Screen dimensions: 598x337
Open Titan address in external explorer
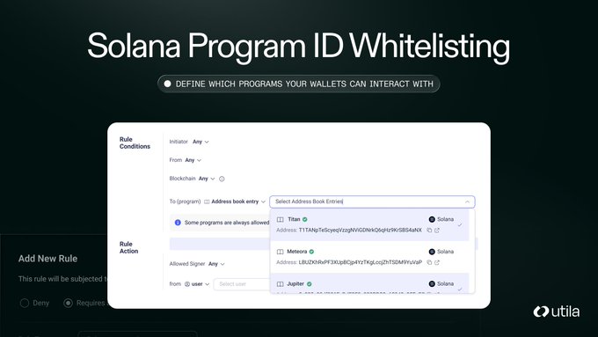(x=437, y=231)
